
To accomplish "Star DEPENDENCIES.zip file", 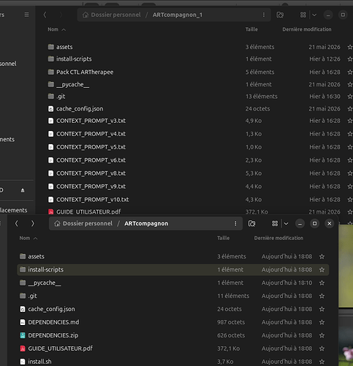I will 322,335.
